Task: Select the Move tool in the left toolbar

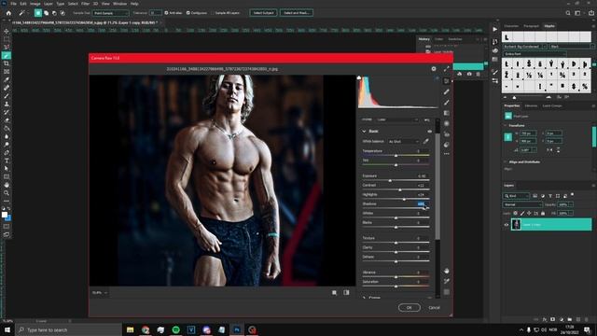Action: (x=7, y=31)
